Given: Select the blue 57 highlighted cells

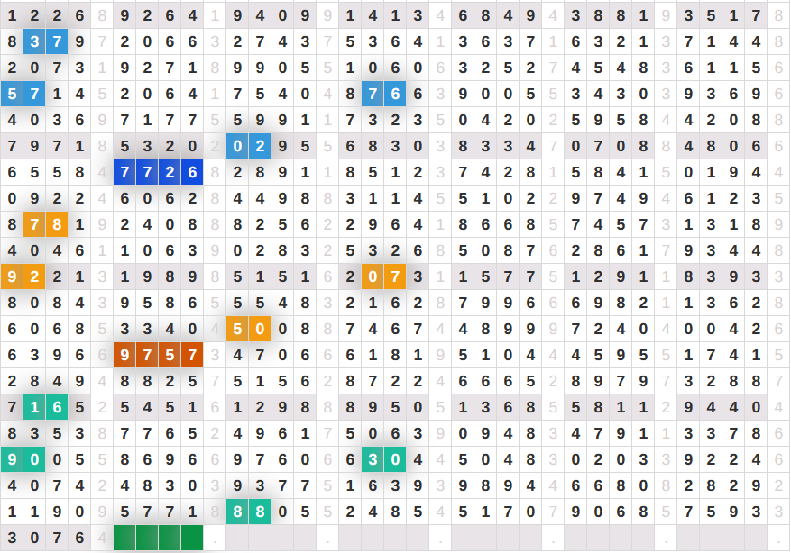Looking at the screenshot, I should (x=23, y=94).
